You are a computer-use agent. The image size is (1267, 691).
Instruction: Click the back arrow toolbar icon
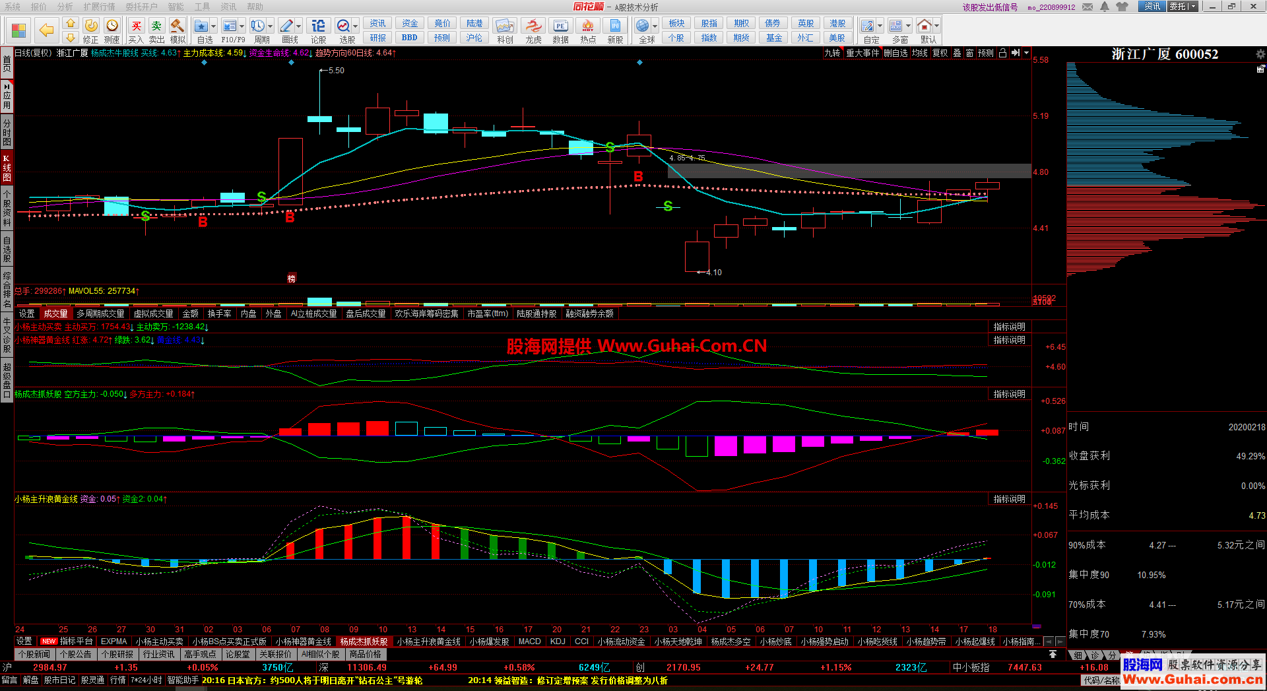coord(46,30)
